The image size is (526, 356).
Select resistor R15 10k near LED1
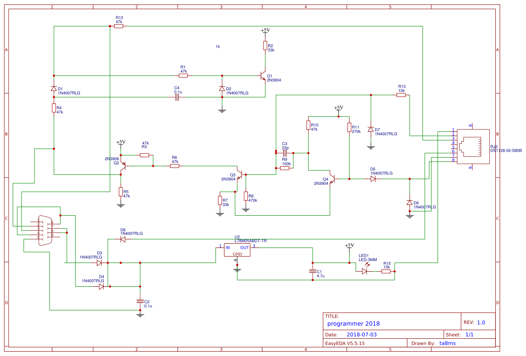[385, 270]
